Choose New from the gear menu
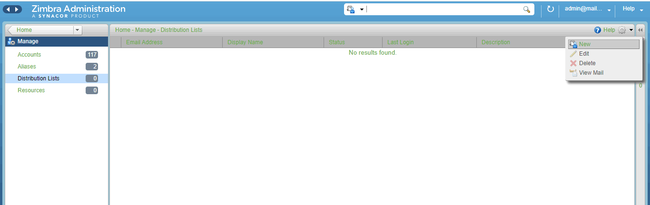This screenshot has height=205, width=650. click(603, 44)
